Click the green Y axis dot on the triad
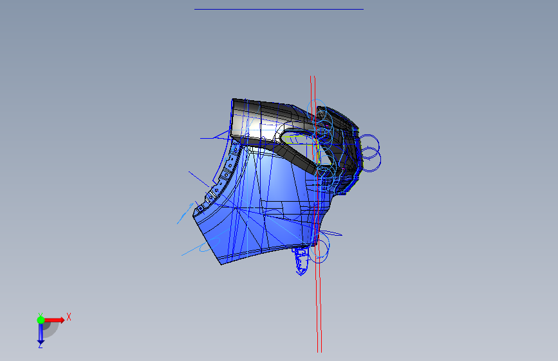Image resolution: width=558 pixels, height=361 pixels. (x=41, y=320)
